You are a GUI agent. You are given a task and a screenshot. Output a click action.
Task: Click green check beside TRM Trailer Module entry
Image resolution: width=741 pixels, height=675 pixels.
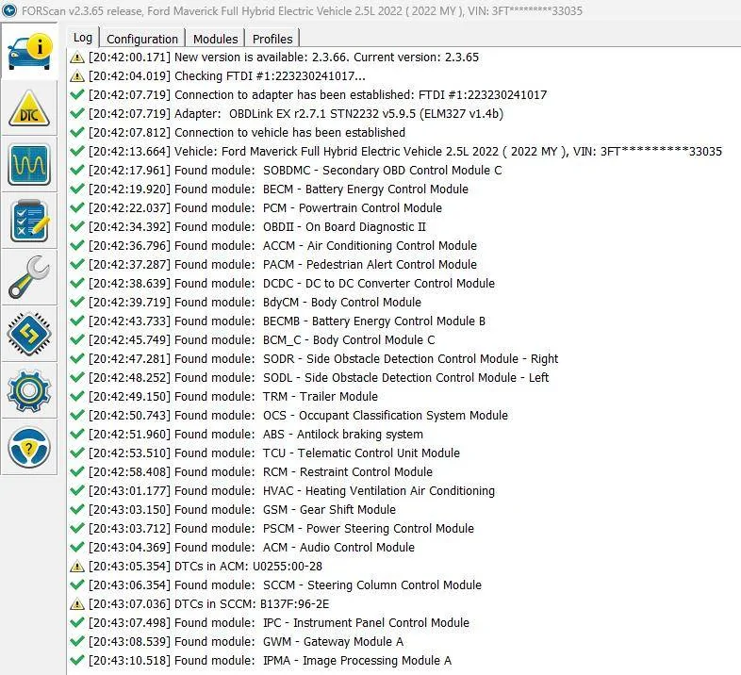(77, 396)
